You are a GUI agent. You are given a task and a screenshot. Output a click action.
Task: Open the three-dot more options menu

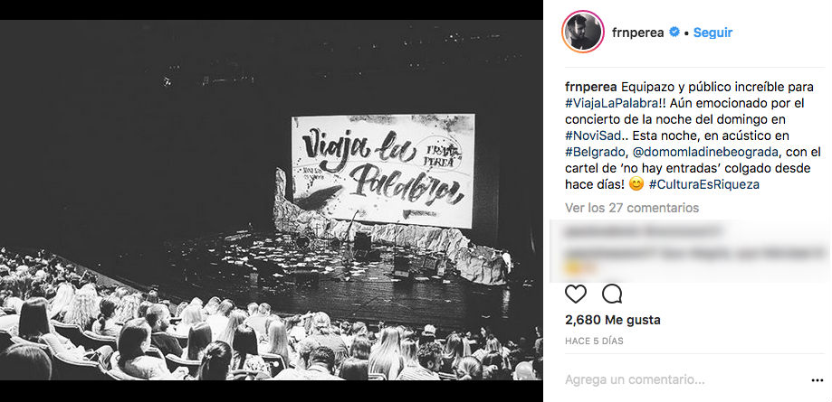tap(818, 379)
